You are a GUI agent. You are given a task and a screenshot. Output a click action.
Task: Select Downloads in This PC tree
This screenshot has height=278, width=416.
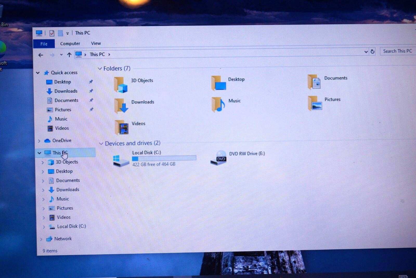click(68, 189)
